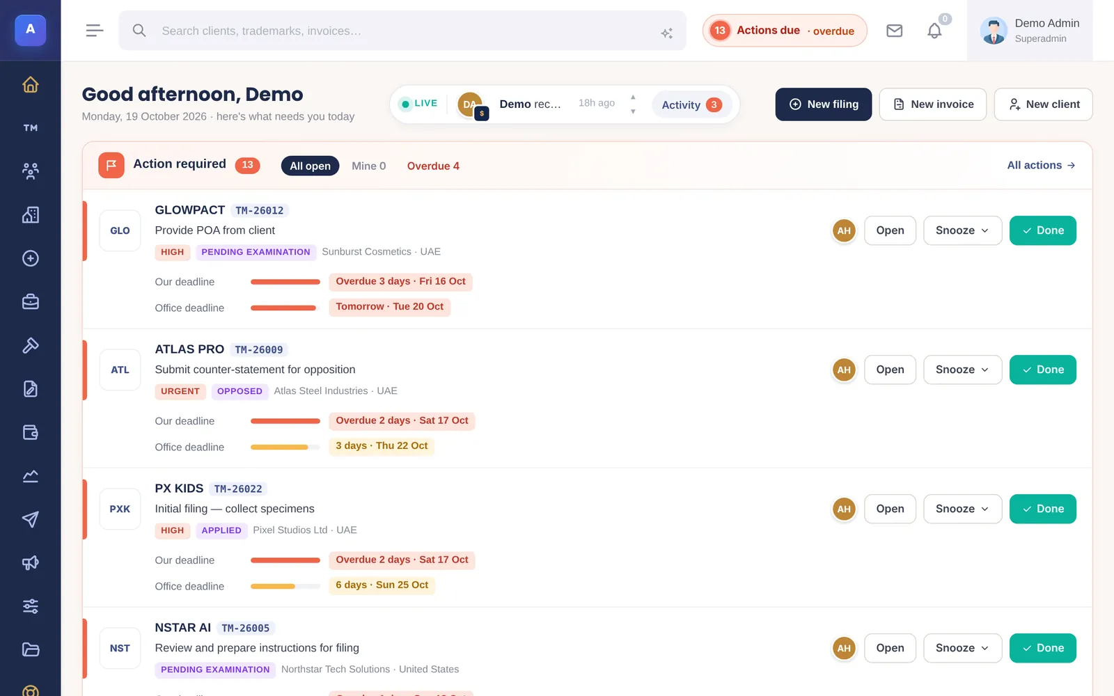This screenshot has height=696, width=1114.
Task: Follow the All actions link
Action: point(1042,166)
